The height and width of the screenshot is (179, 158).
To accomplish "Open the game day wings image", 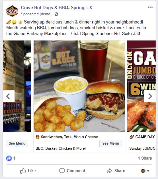I will (141, 86).
